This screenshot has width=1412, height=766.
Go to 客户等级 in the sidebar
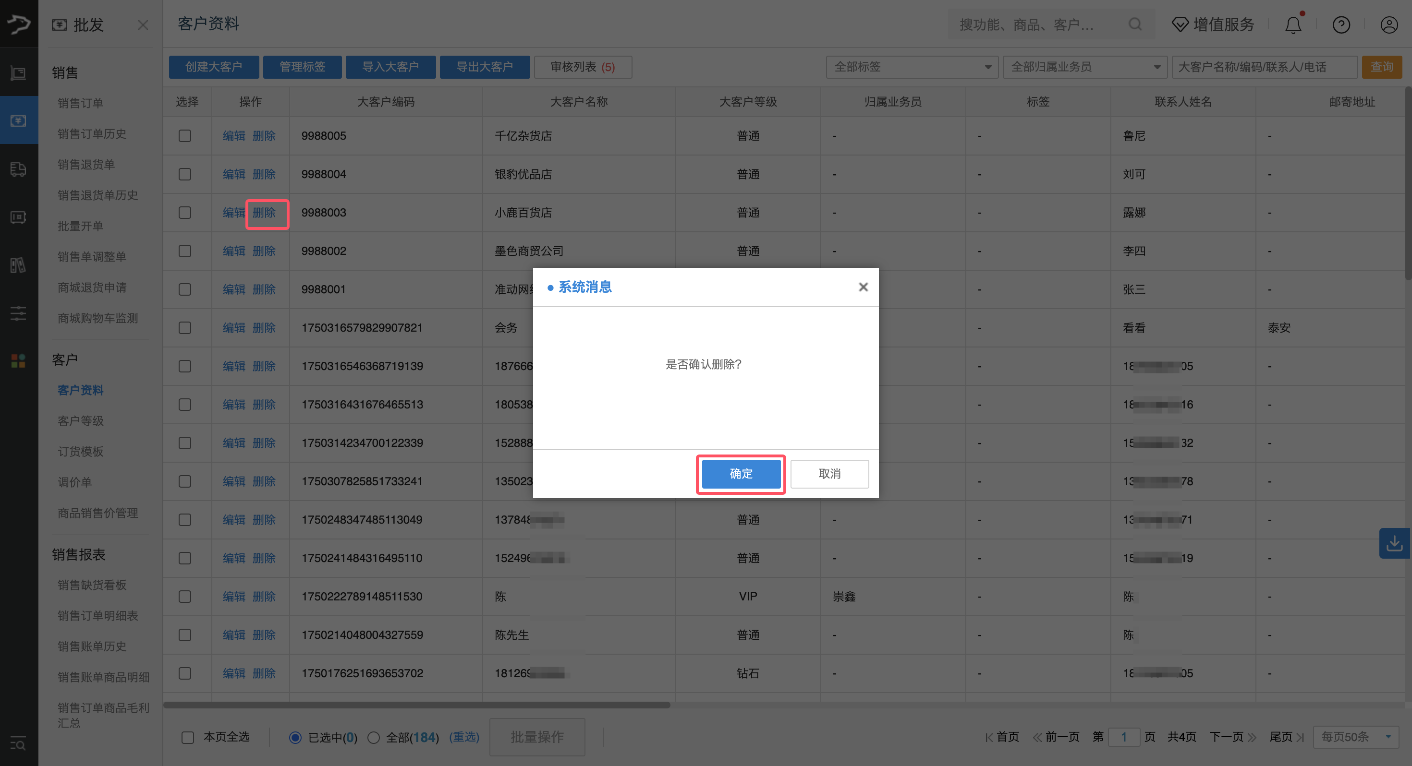(81, 421)
